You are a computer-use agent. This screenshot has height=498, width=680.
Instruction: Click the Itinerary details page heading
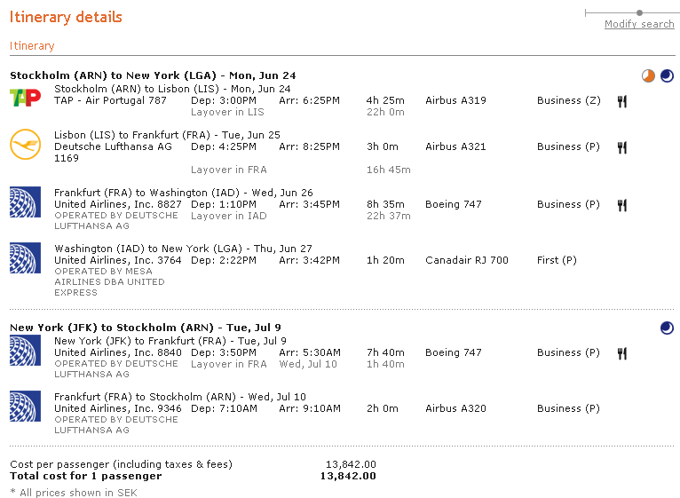66,18
